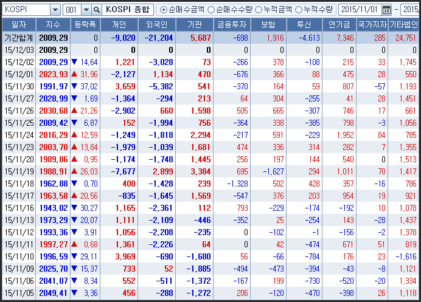Click the up arrow beside 12.59
Image resolution: width=421 pixels, height=302 pixels.
tap(74, 134)
